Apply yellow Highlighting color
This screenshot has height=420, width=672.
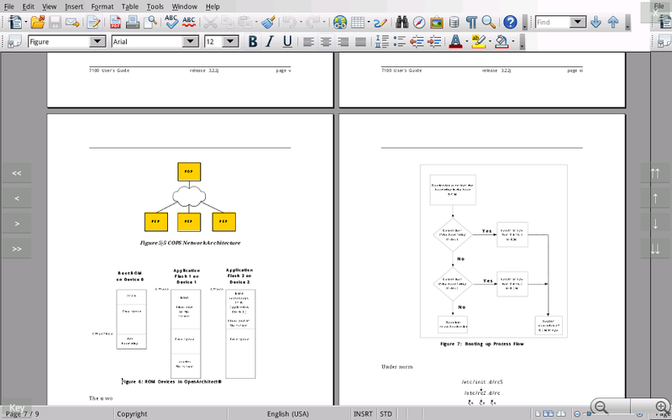(478, 41)
